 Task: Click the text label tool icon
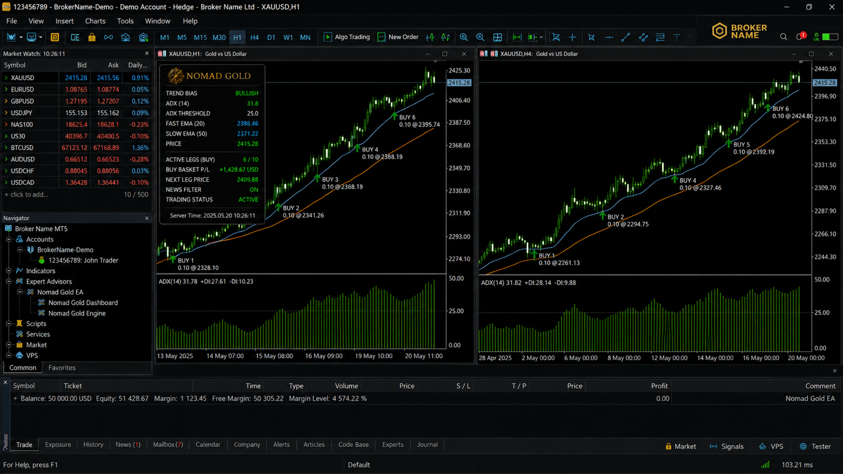pyautogui.click(x=677, y=37)
